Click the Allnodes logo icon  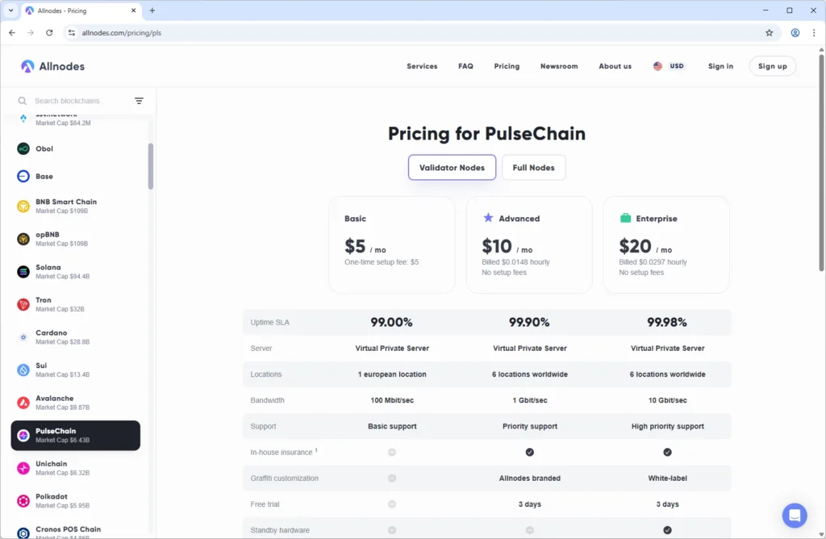27,66
